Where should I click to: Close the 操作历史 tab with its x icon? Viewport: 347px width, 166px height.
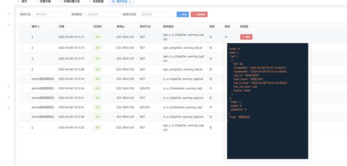pyautogui.click(x=130, y=2)
